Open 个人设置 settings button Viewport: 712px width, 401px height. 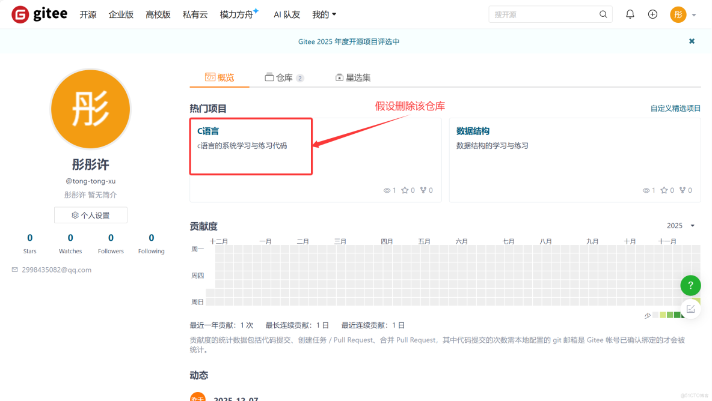[90, 215]
